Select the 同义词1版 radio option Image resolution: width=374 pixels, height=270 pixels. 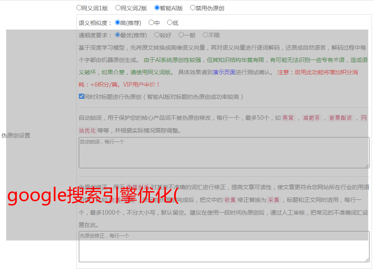79,8
